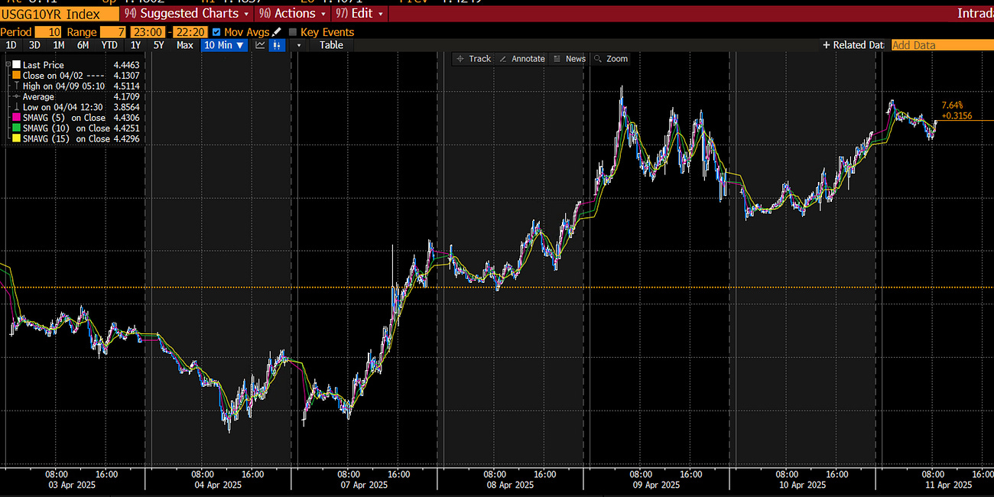Click the yellow SMAVG (15) color swatch
The height and width of the screenshot is (497, 994).
tap(16, 139)
